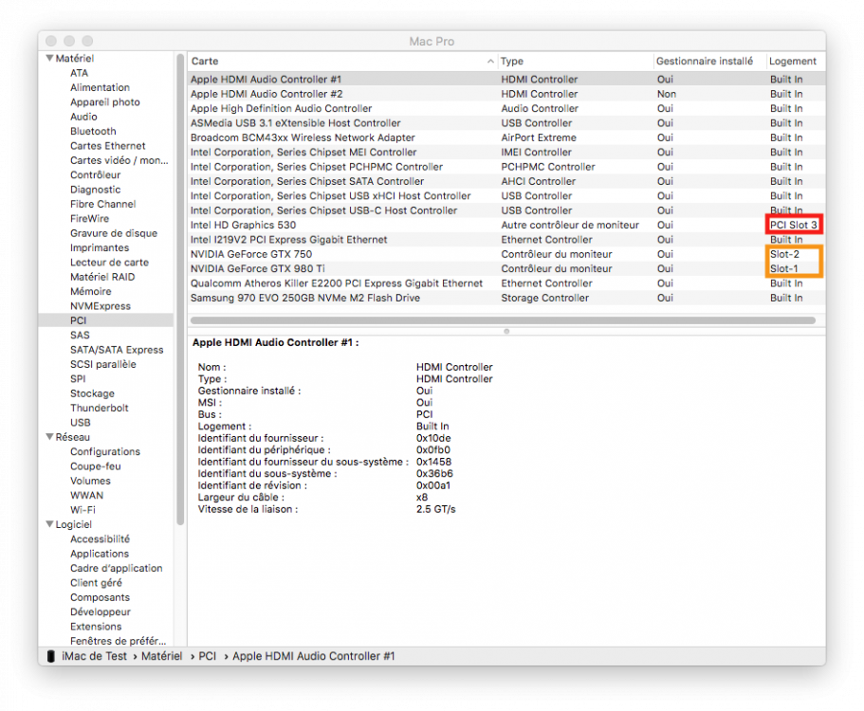Select Développeur under Logiciel

[x=101, y=611]
